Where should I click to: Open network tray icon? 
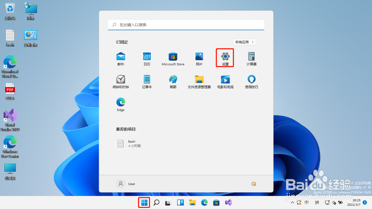(x=327, y=202)
